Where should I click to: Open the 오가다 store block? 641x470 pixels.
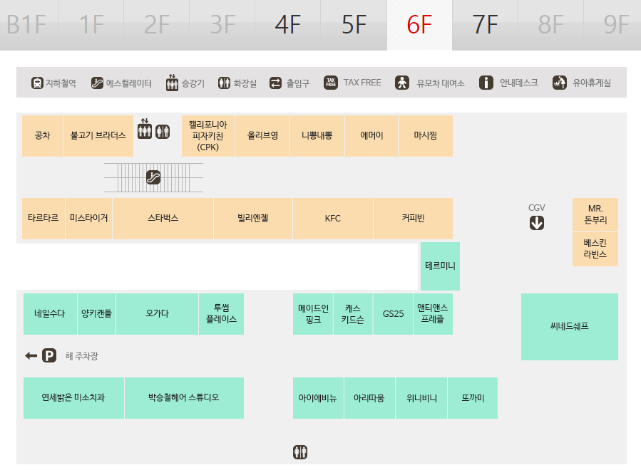pos(158,314)
